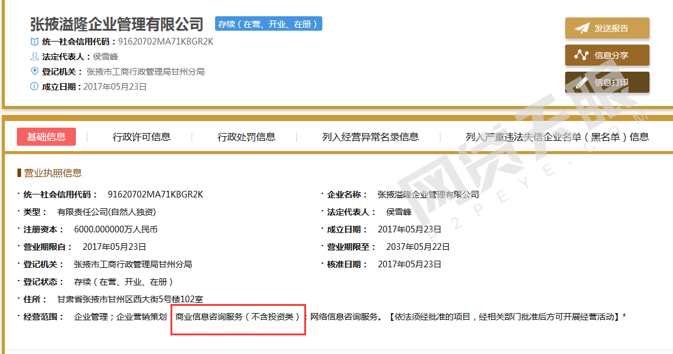Select the header credit code 91620702MA71KBGR2K
673x354 pixels.
pos(166,42)
